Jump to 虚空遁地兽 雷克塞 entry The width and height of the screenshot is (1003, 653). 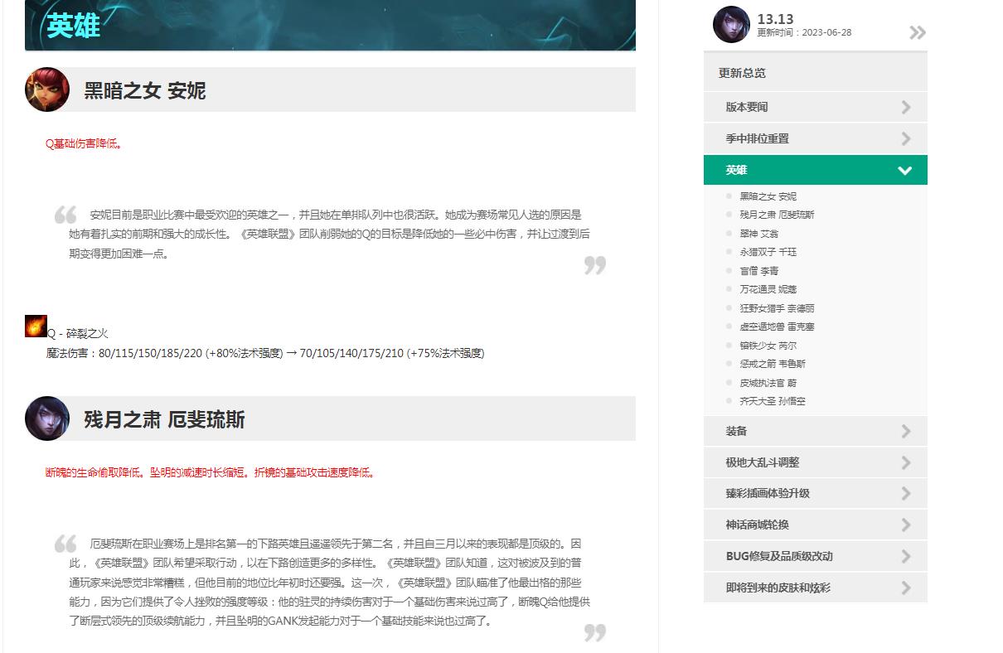point(777,326)
